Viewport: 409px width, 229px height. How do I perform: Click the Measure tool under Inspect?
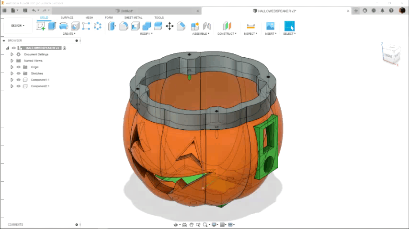coord(250,26)
